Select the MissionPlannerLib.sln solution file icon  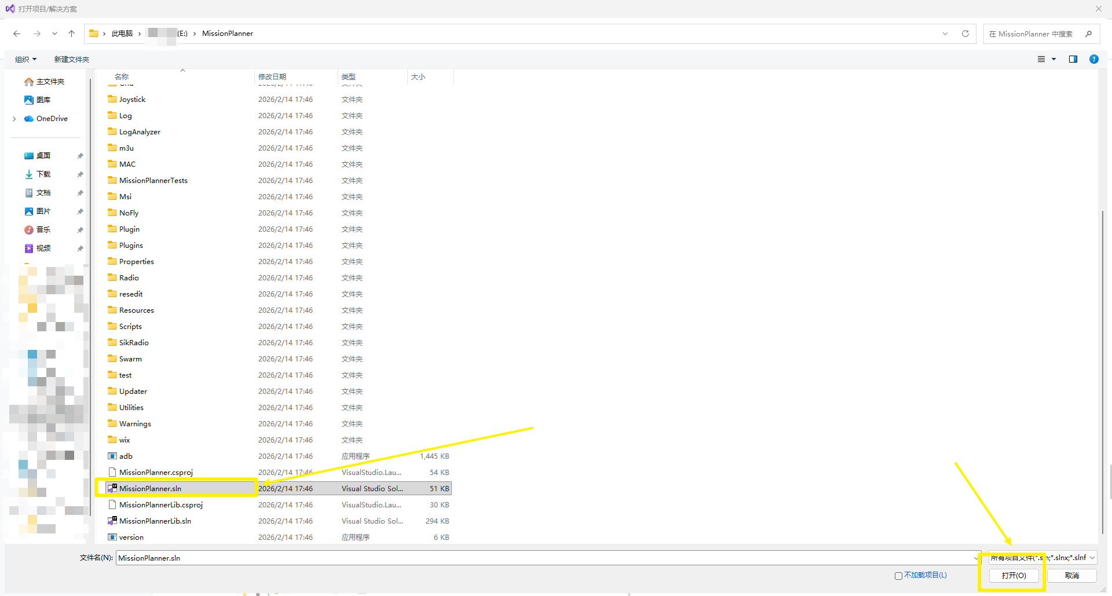click(x=112, y=521)
